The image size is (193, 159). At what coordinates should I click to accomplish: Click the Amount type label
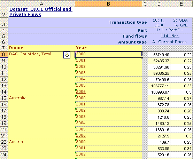point(133,42)
